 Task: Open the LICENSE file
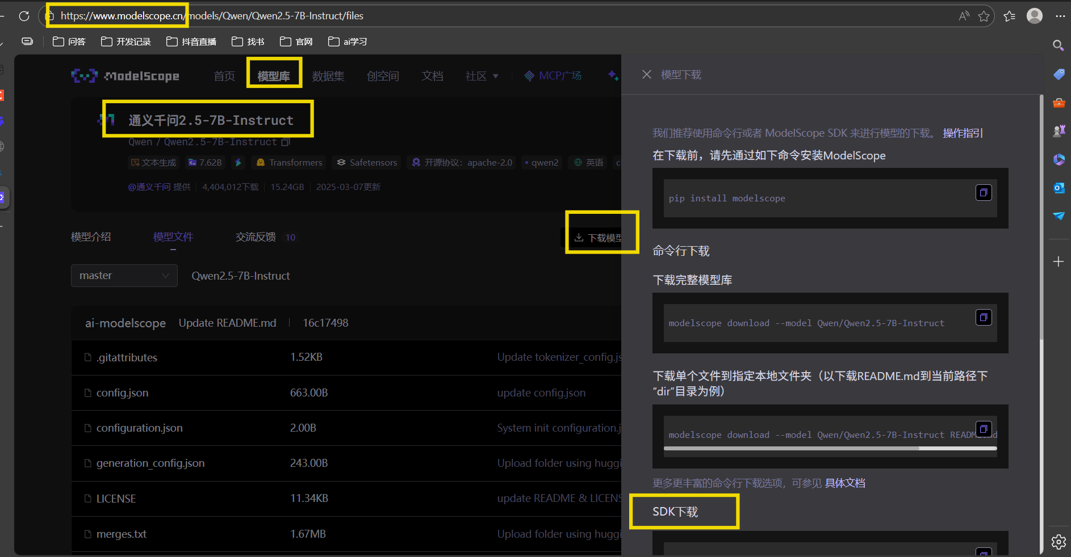click(x=116, y=499)
